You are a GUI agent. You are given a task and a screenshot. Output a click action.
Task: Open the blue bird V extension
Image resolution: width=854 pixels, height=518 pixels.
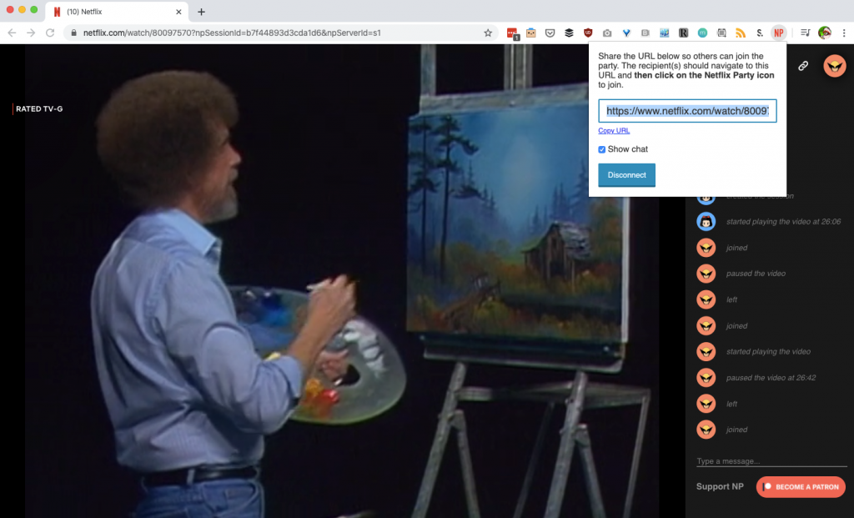coord(626,33)
